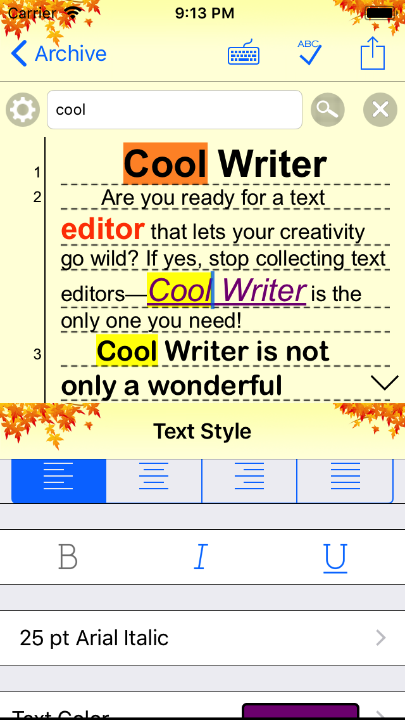Open 25 pt Arial Italic font picker

click(202, 638)
